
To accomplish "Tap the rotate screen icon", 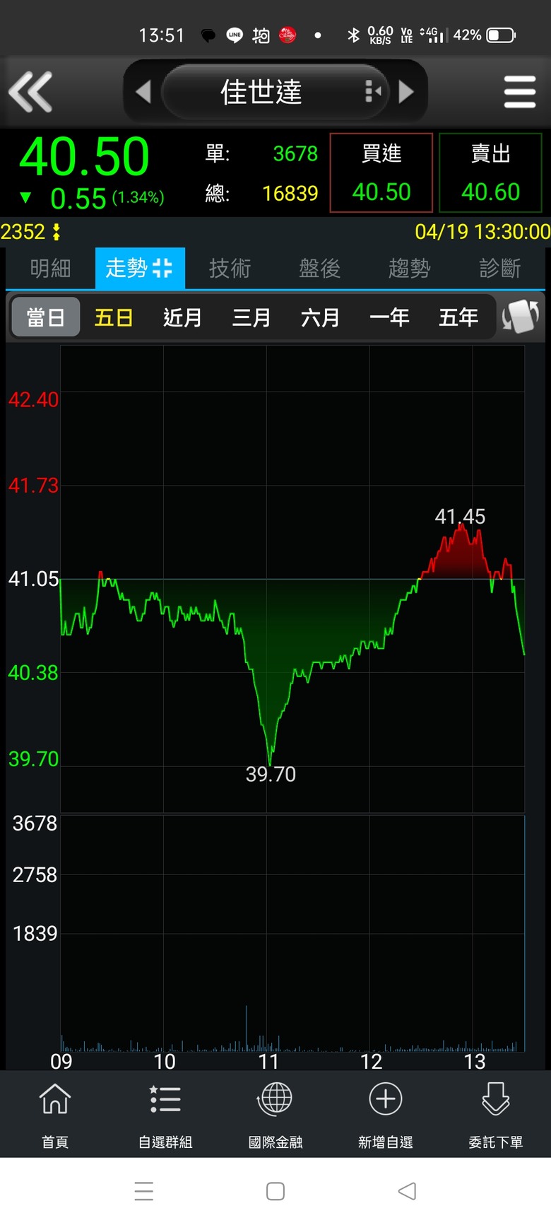I will click(x=521, y=317).
